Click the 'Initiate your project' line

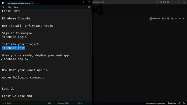point(20,44)
